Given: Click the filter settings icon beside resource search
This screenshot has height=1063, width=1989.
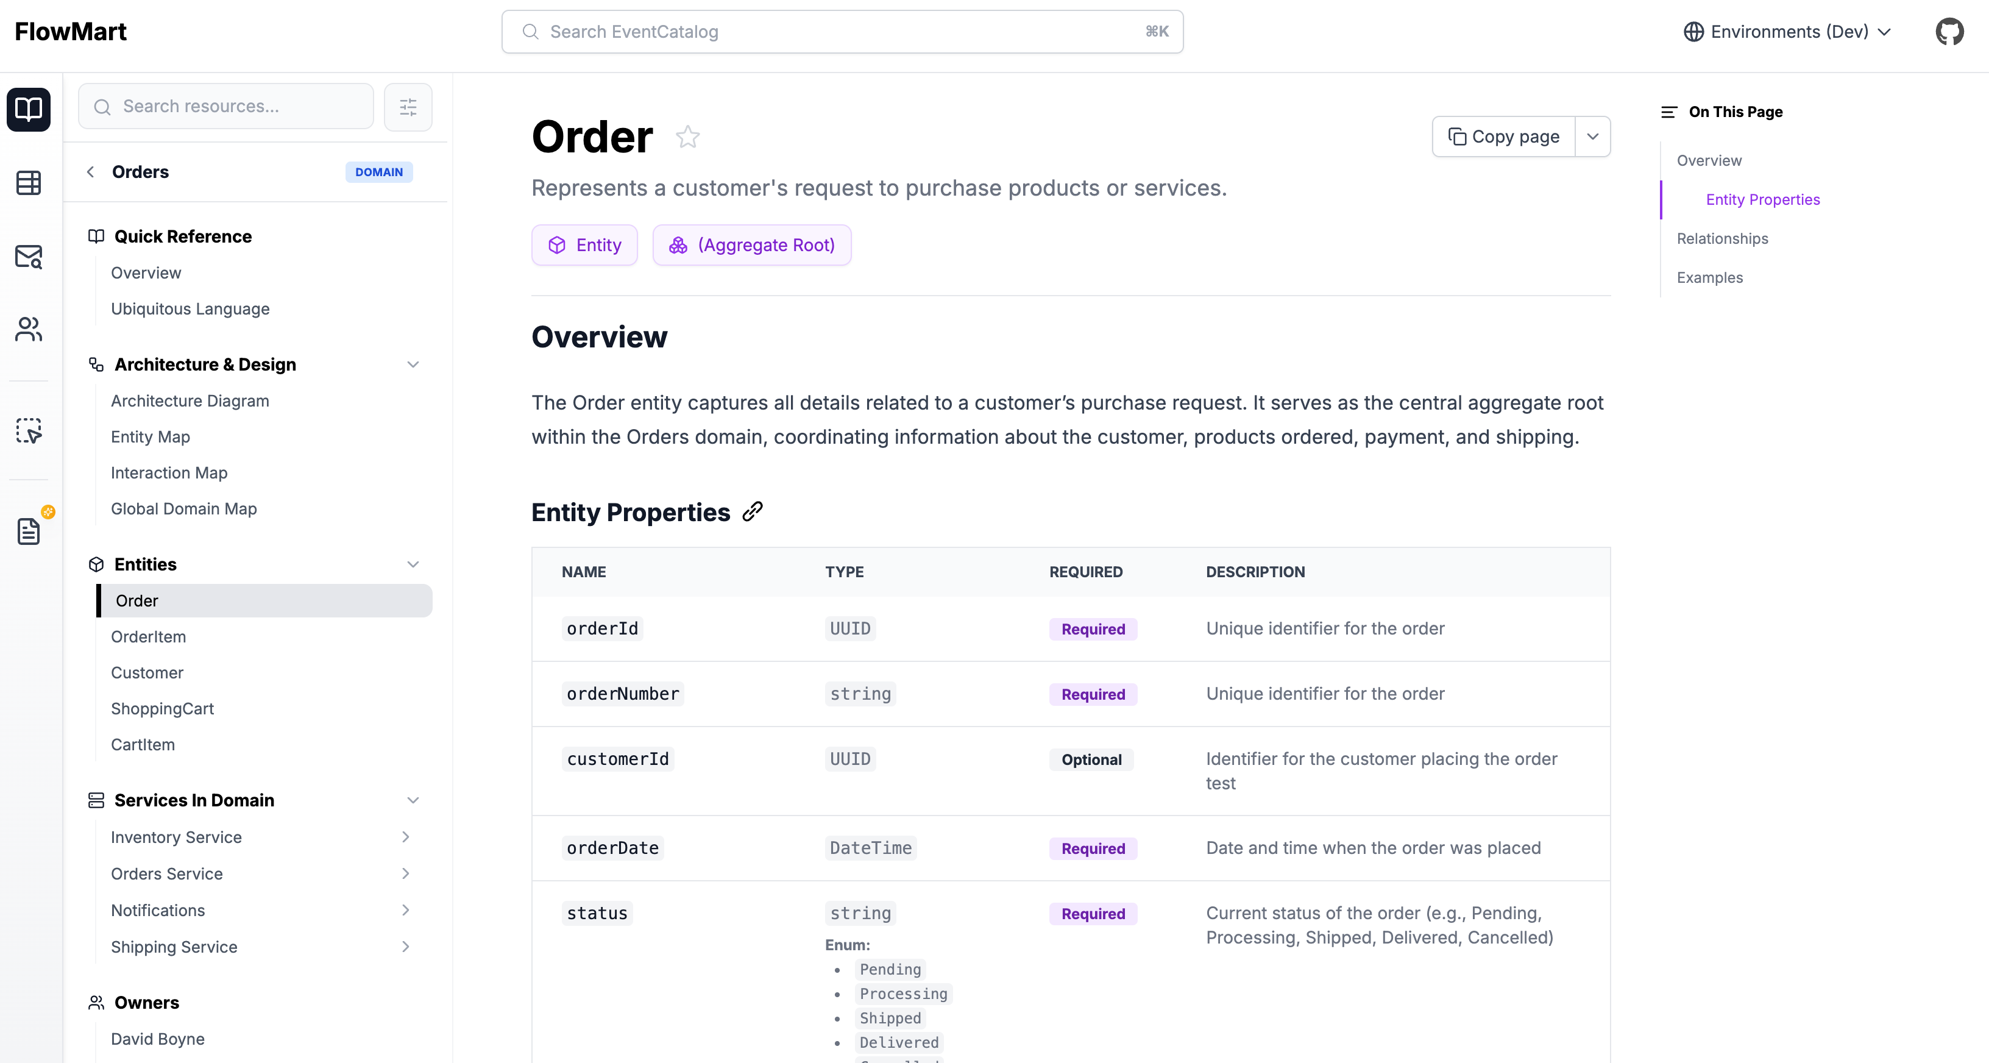Looking at the screenshot, I should click(408, 107).
